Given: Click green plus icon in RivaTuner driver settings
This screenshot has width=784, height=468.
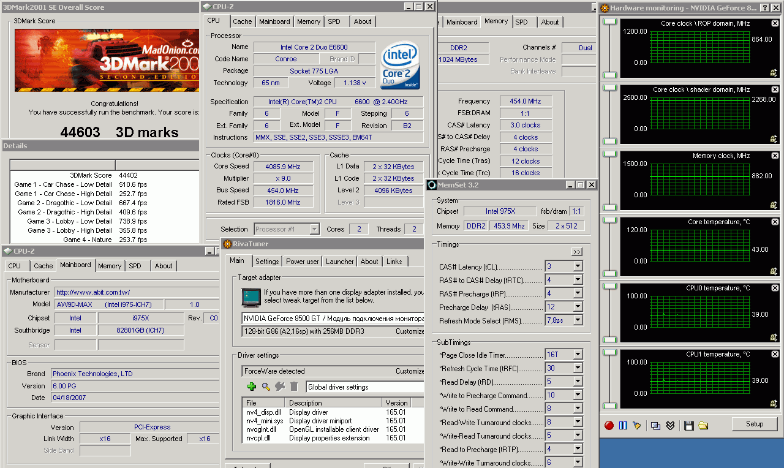Looking at the screenshot, I should [x=251, y=387].
